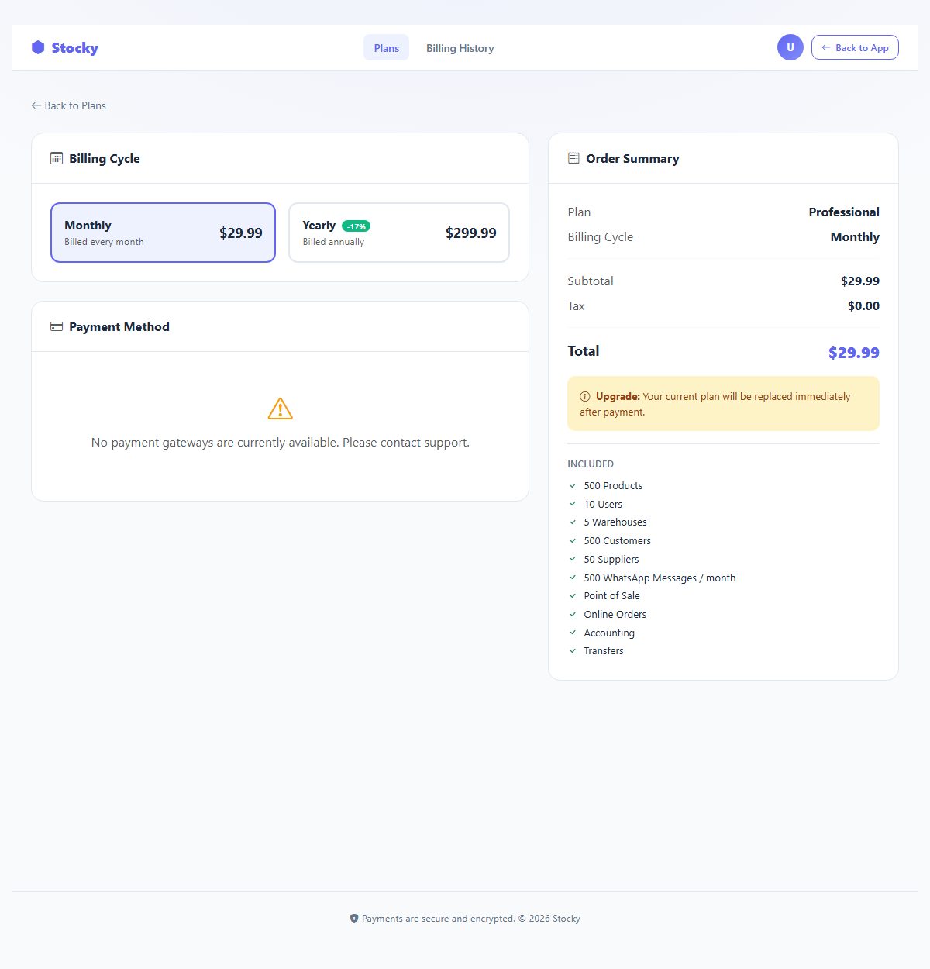Click the 'Billed annually' caption

[x=333, y=242]
